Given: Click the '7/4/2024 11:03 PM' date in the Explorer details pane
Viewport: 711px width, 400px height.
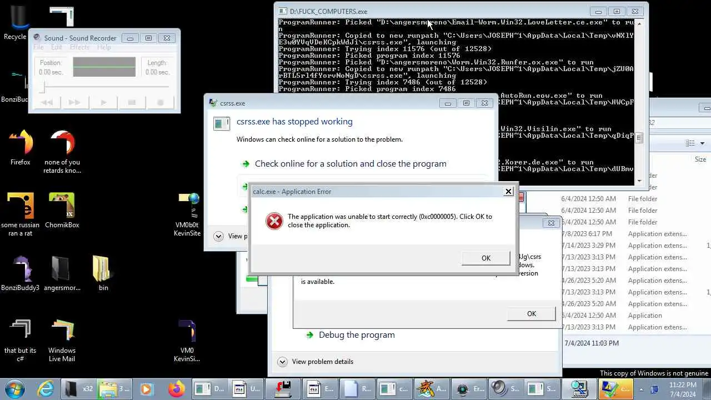Looking at the screenshot, I should [x=591, y=343].
